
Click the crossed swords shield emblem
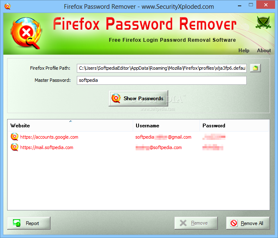coord(263,23)
